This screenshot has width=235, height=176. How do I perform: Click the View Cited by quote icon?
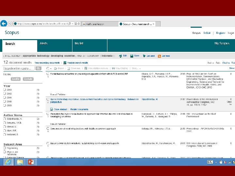[113, 68]
